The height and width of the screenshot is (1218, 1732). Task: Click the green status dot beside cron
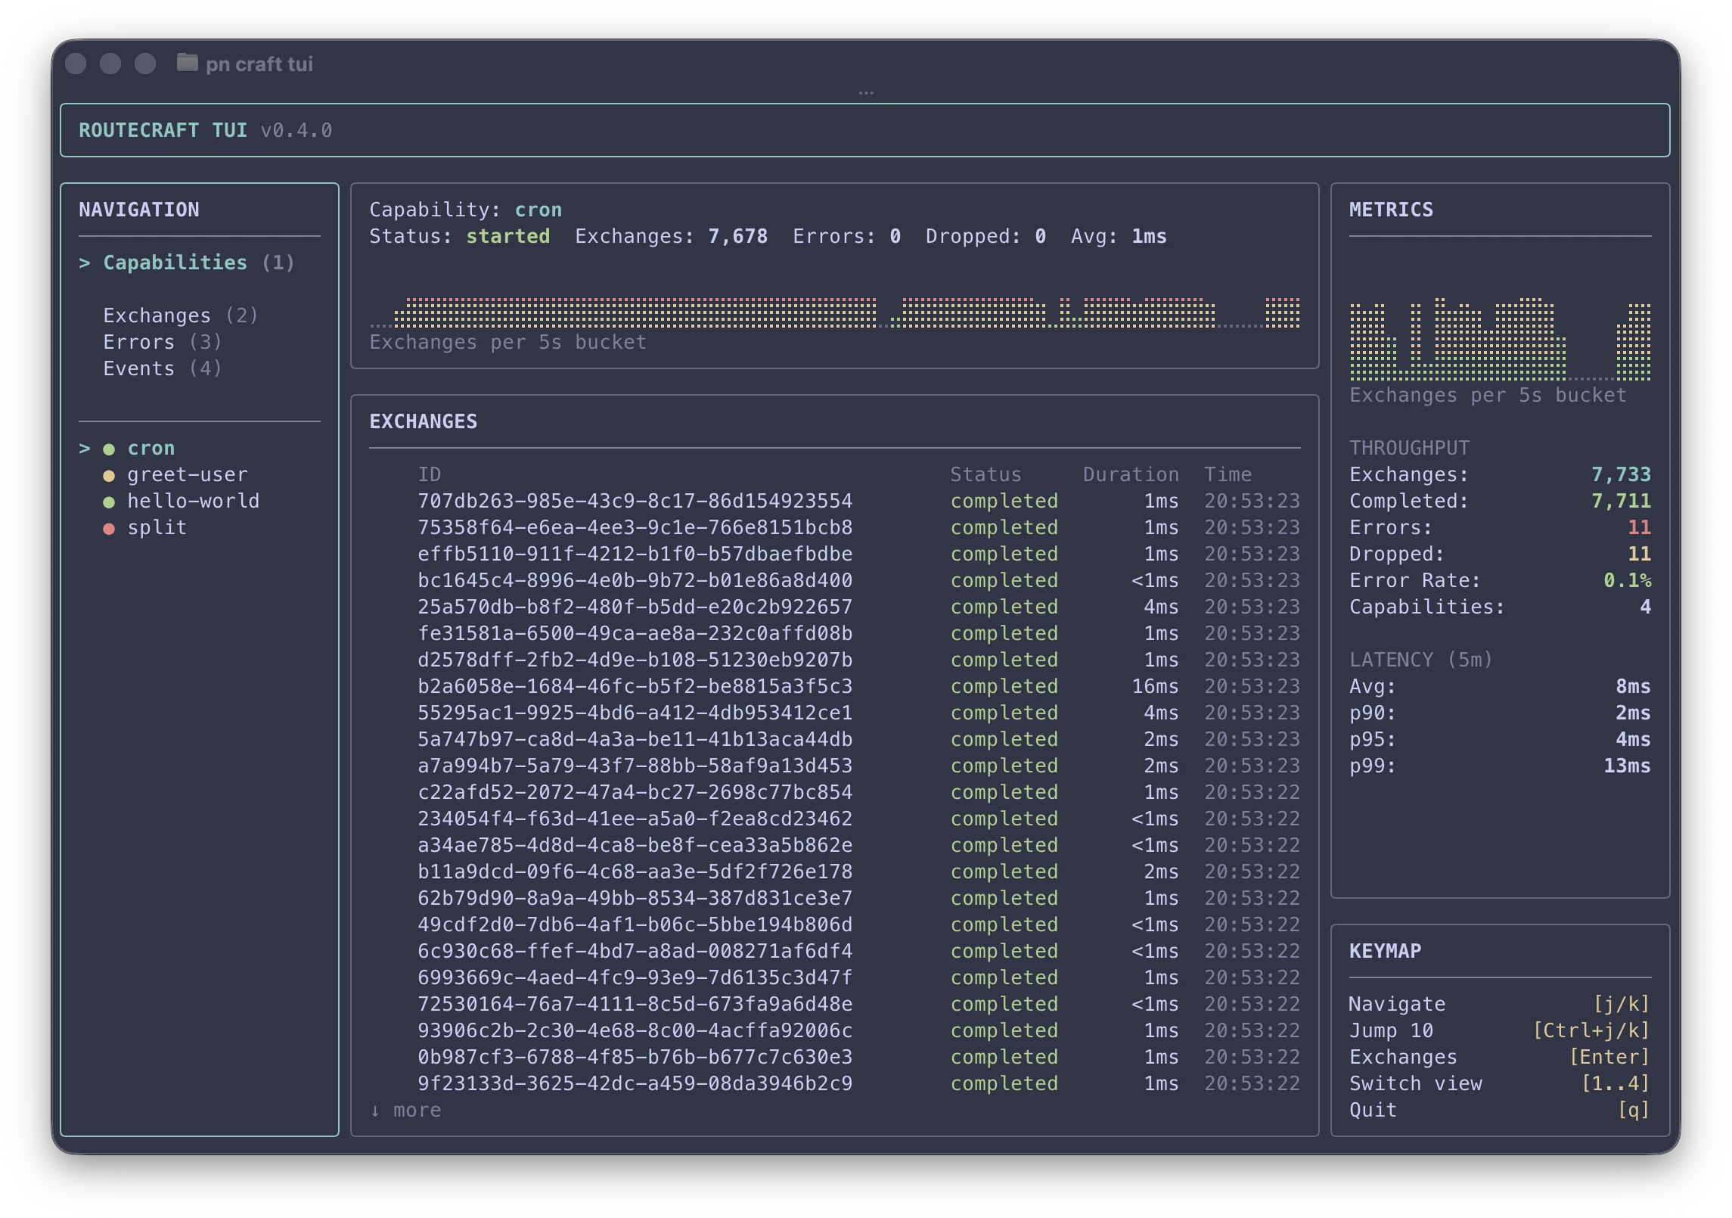pos(109,448)
